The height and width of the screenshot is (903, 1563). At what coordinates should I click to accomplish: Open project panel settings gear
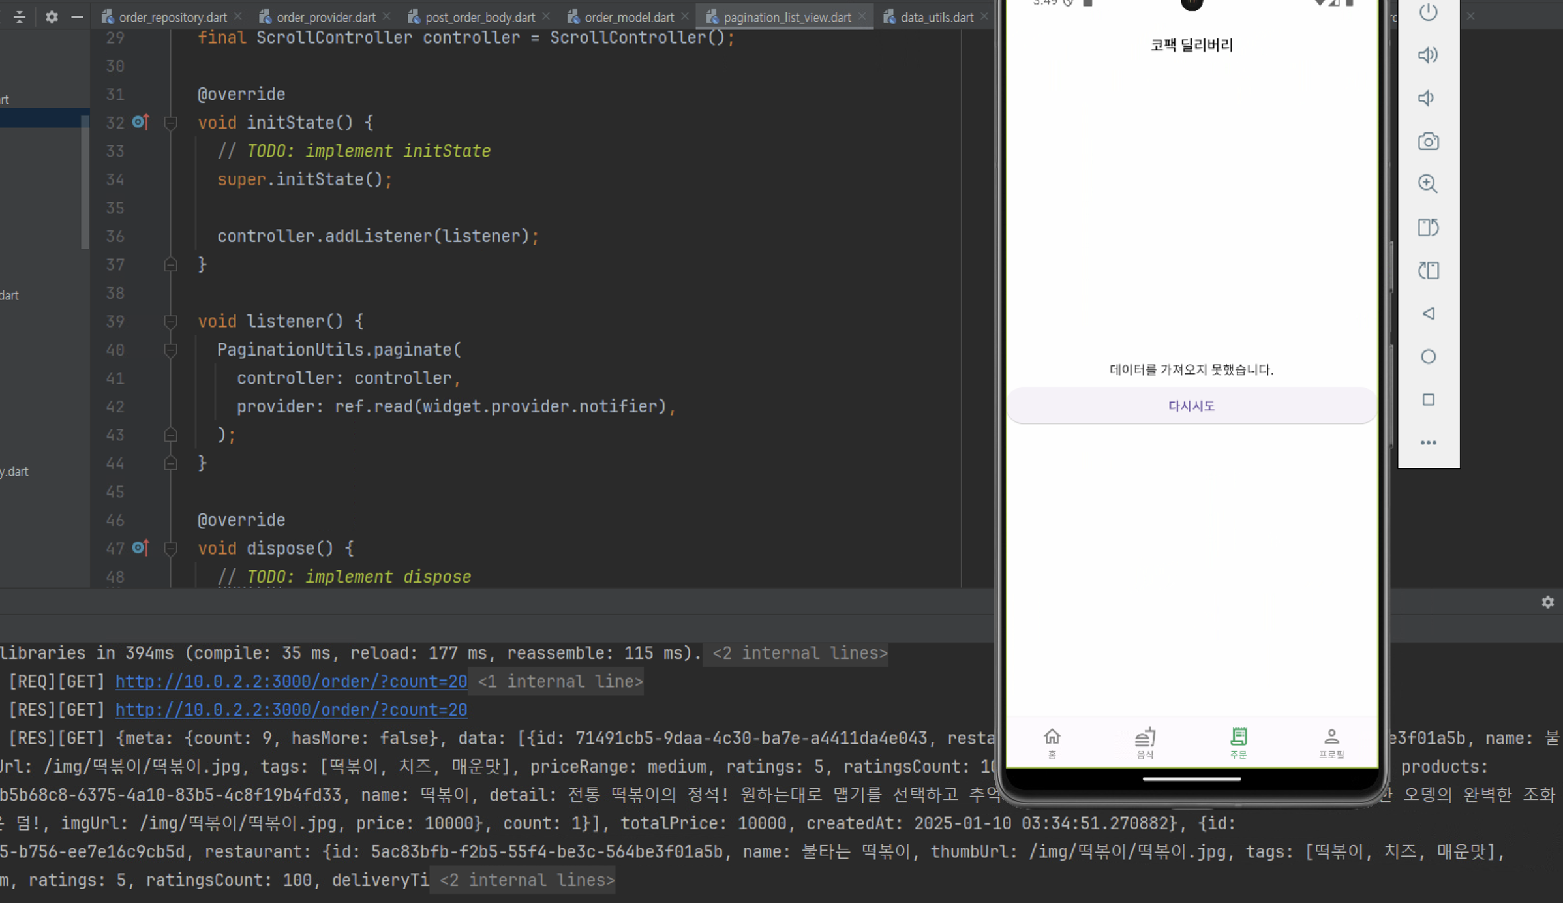52,17
